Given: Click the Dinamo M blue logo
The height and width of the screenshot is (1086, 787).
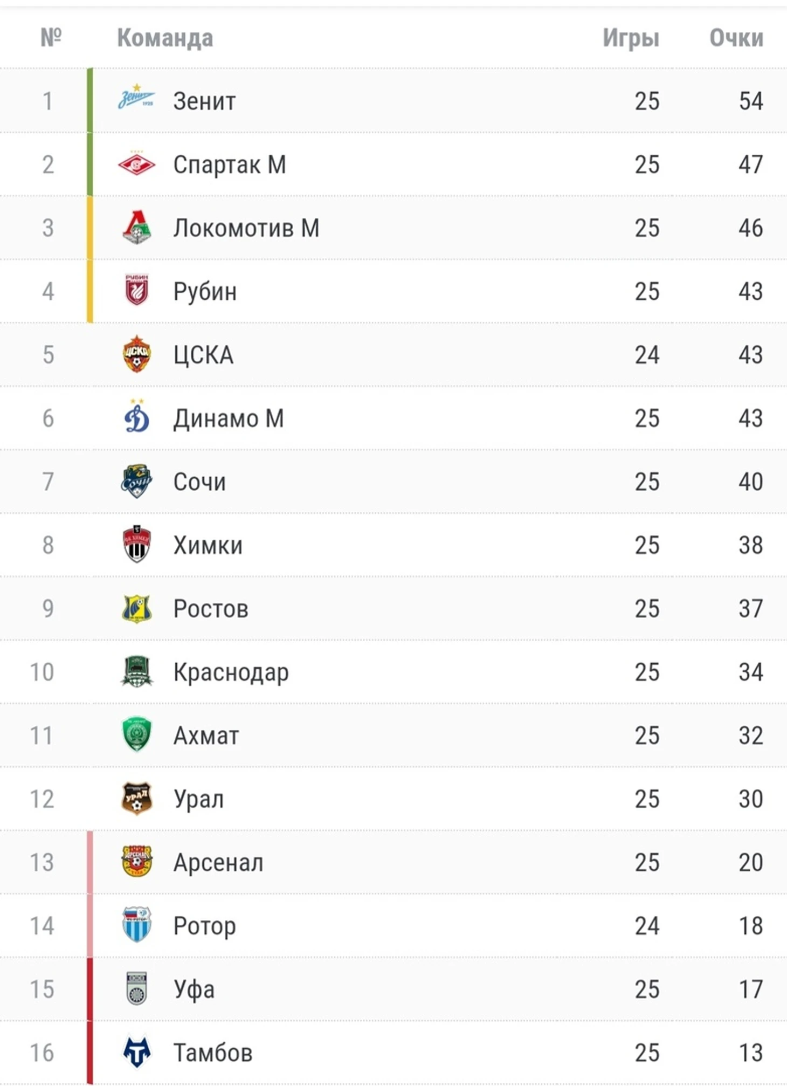Looking at the screenshot, I should click(x=136, y=417).
